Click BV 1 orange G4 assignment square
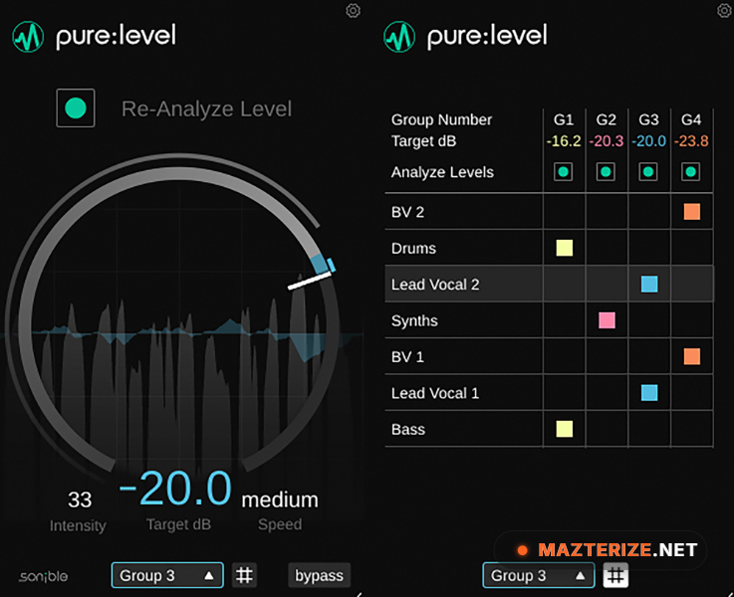 point(692,356)
